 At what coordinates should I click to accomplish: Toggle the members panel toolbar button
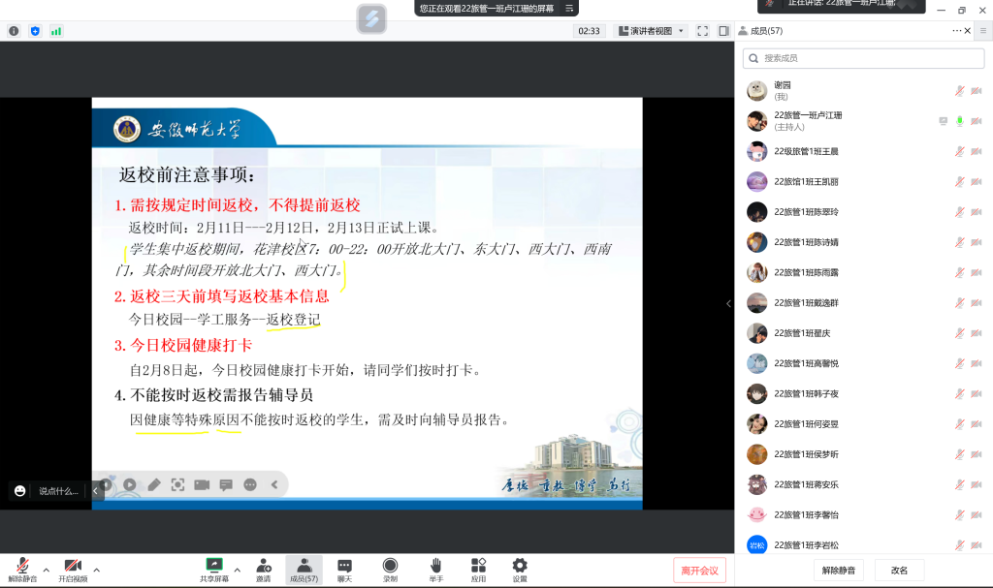point(304,570)
